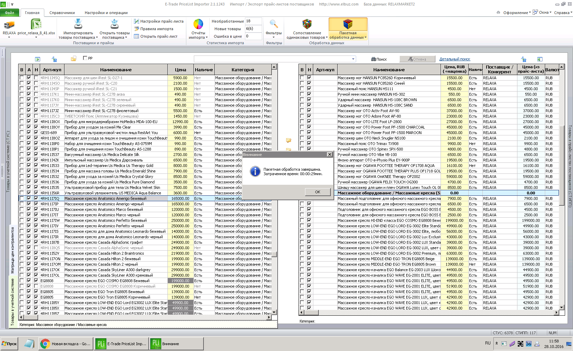Close the Внимание dialog
This screenshot has width=573, height=351.
[329, 155]
